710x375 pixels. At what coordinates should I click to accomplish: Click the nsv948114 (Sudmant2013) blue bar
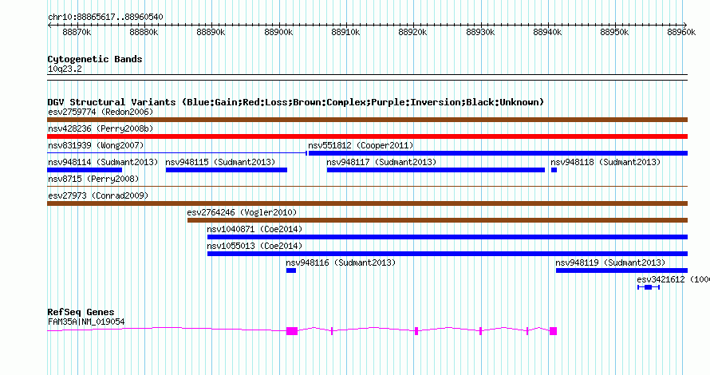coord(85,170)
